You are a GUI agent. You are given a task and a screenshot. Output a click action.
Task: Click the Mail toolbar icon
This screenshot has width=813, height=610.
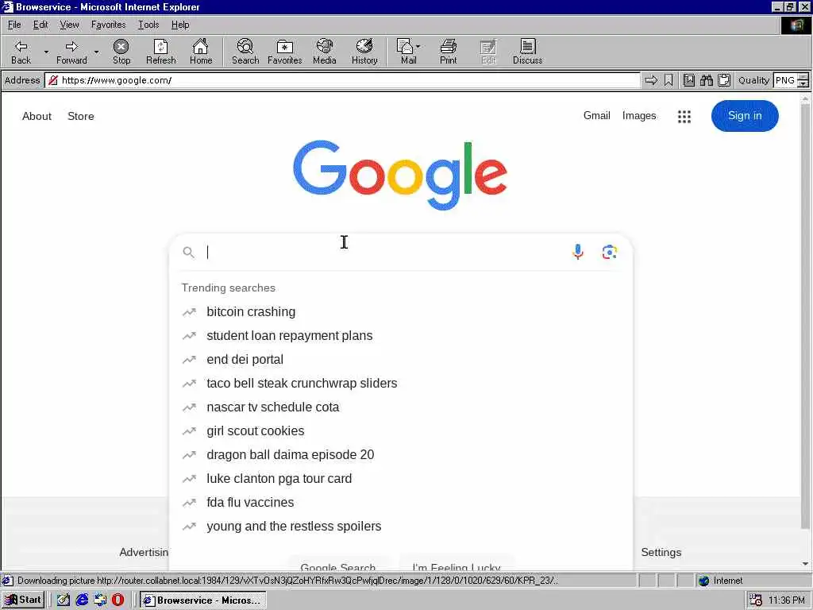click(x=406, y=52)
